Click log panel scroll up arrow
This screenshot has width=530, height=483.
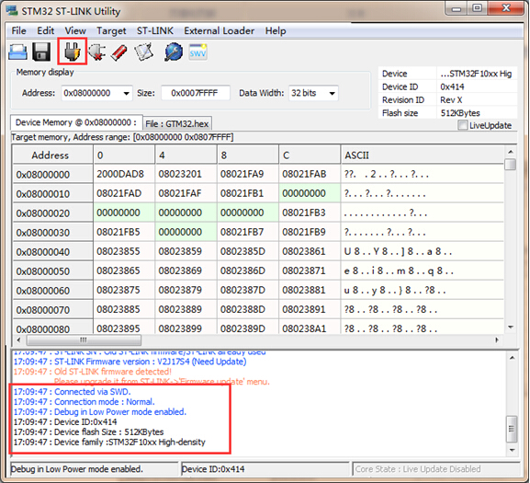[x=512, y=358]
